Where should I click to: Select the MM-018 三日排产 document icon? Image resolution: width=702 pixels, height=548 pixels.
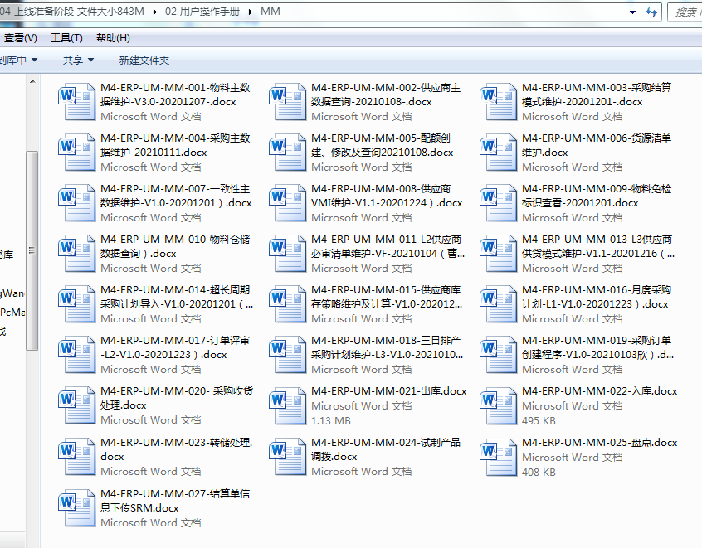coord(288,354)
